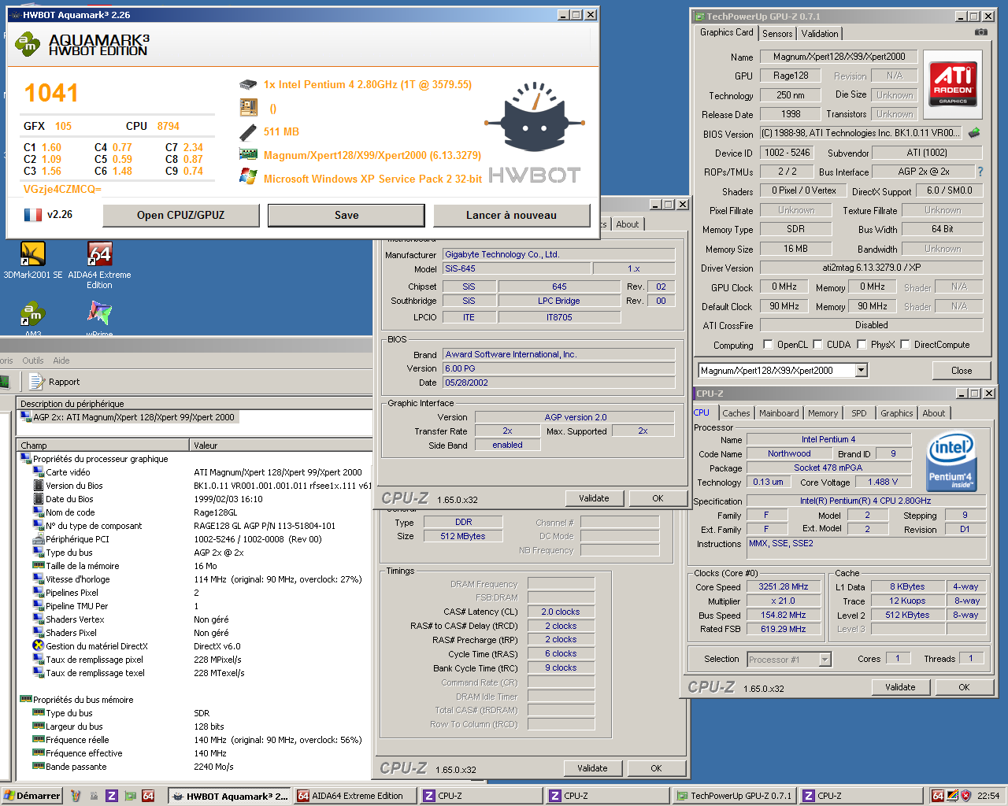Click the DirectX icon beside Gestion du matériel DirectX
1008x806 pixels.
click(38, 645)
